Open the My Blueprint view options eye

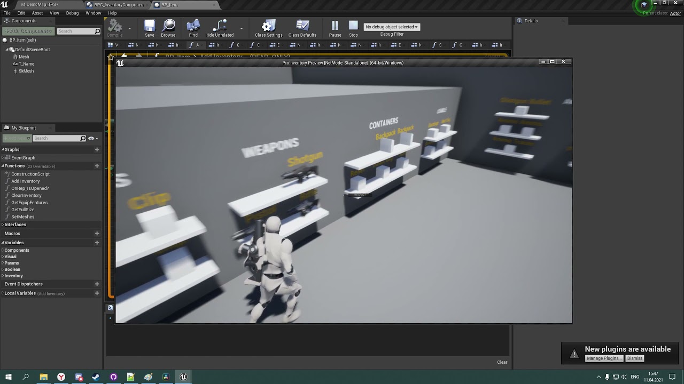pyautogui.click(x=92, y=138)
